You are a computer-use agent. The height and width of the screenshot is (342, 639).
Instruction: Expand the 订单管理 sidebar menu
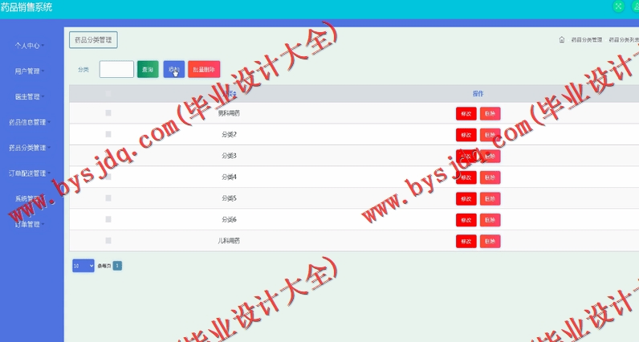pos(30,224)
